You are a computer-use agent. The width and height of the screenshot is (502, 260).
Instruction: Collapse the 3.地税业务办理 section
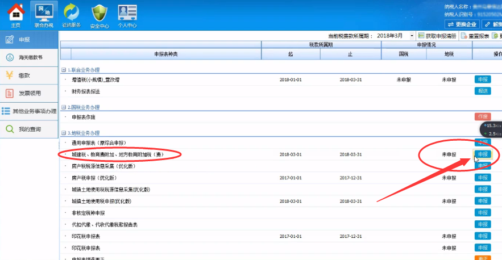coord(64,133)
